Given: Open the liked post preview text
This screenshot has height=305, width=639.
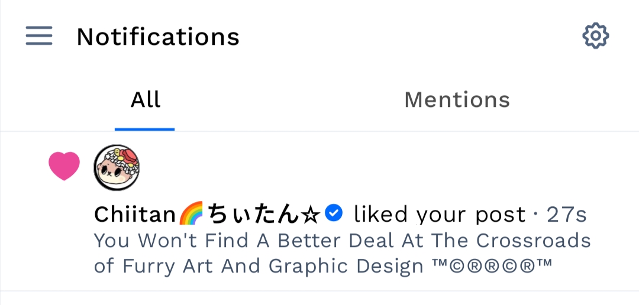Looking at the screenshot, I should (342, 241).
